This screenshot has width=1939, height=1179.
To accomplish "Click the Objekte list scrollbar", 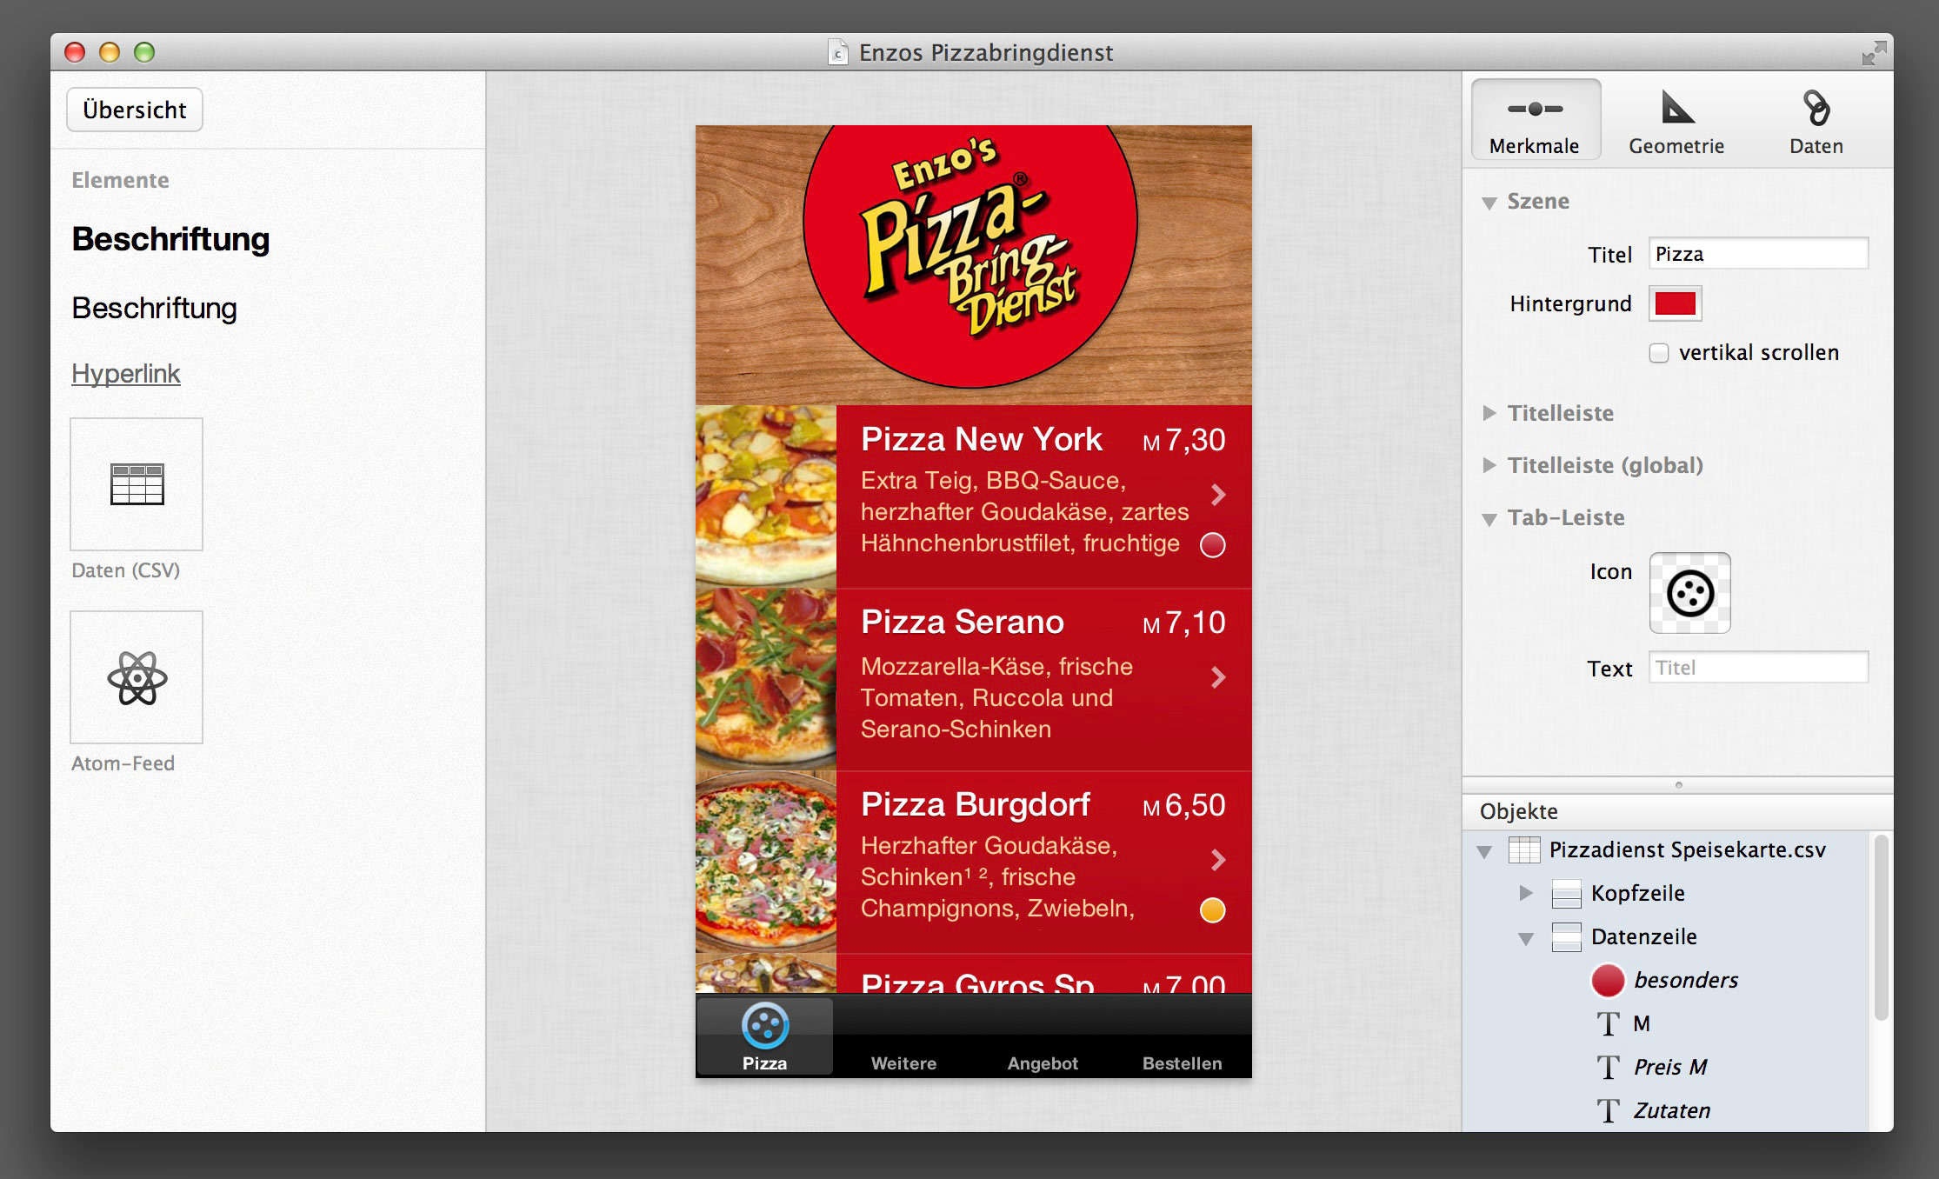I will click(1881, 928).
